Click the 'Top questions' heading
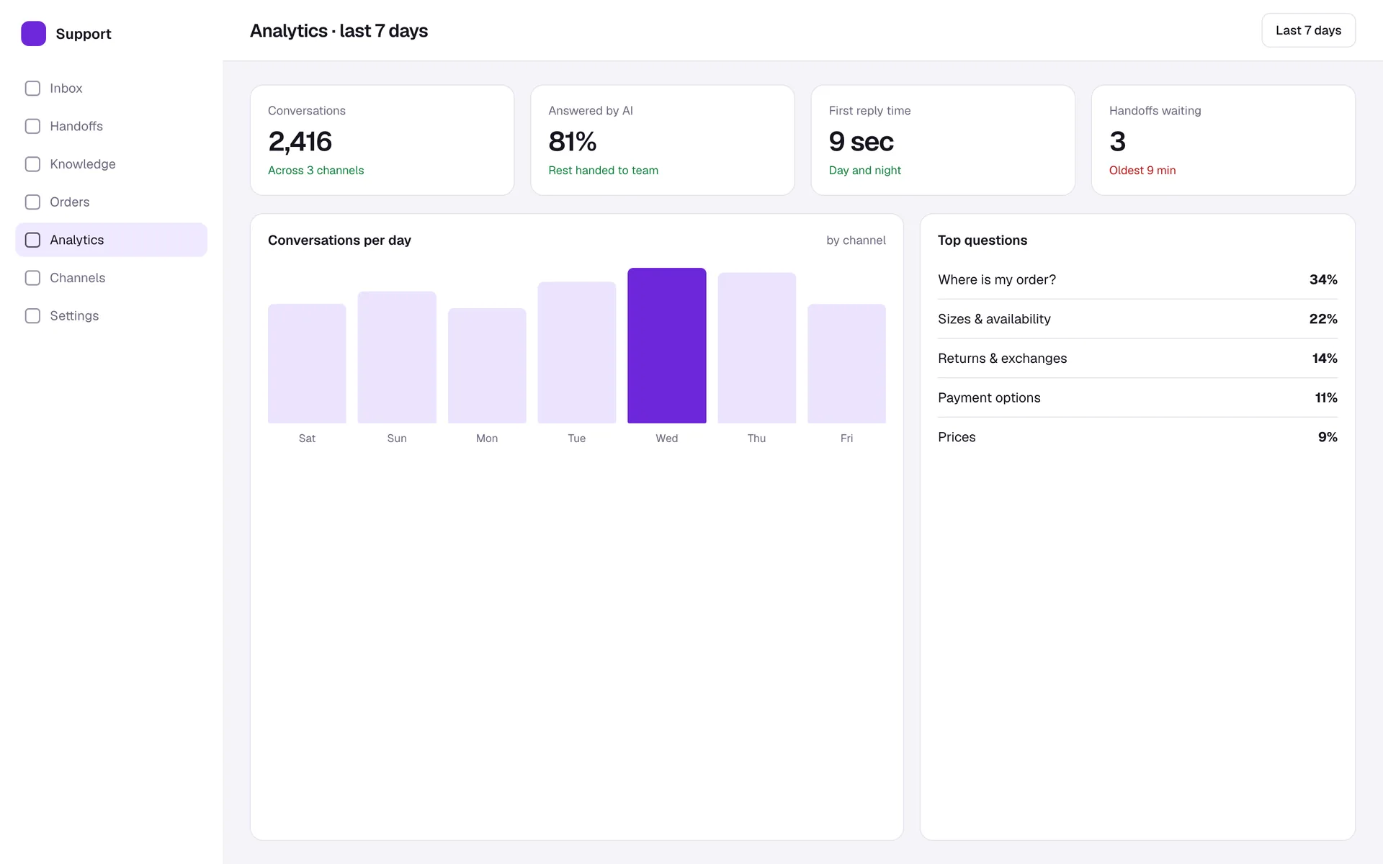Viewport: 1383px width, 864px height. pyautogui.click(x=983, y=240)
